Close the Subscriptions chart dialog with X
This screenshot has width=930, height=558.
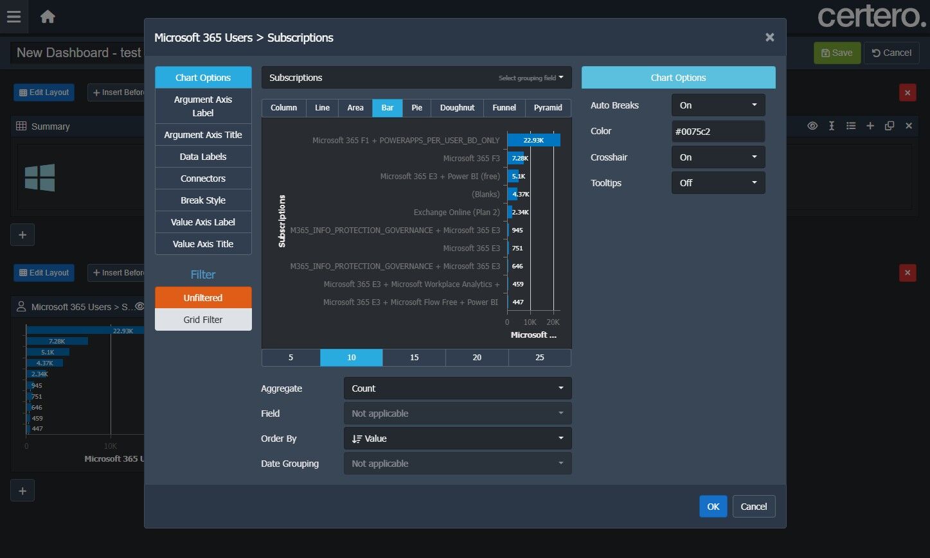pyautogui.click(x=769, y=37)
